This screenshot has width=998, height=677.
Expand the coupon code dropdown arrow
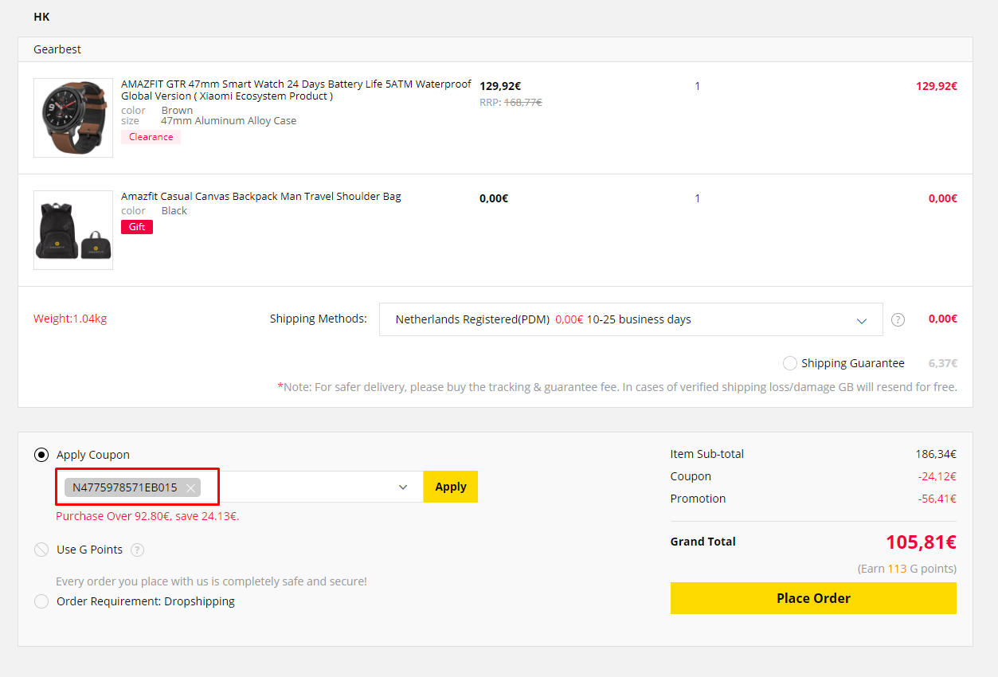click(x=403, y=487)
